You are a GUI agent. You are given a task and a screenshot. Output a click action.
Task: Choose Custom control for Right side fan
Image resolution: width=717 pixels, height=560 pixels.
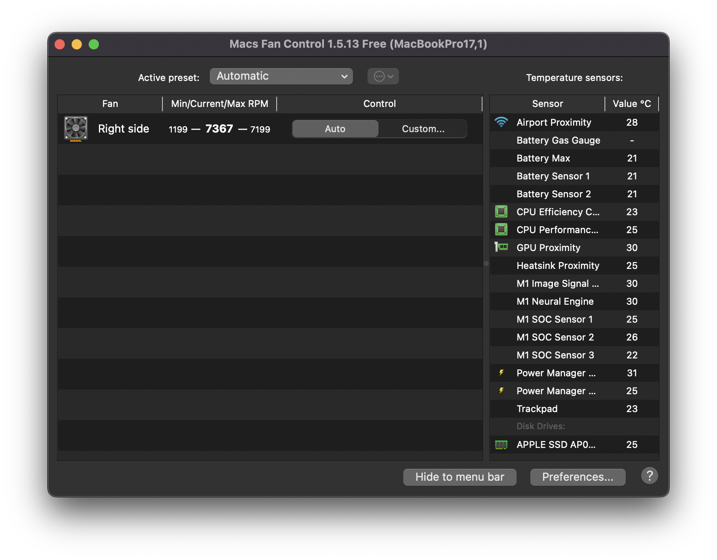click(423, 129)
